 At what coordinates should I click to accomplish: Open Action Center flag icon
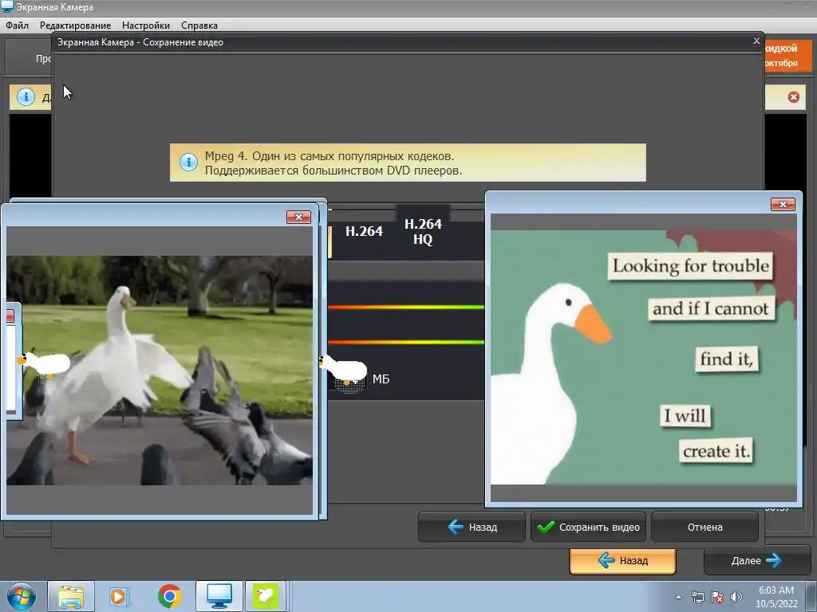click(717, 597)
